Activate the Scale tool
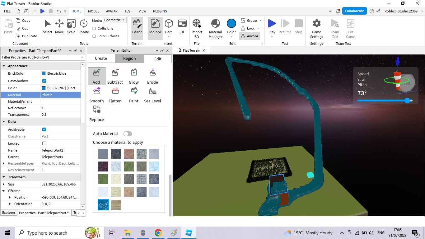The width and height of the screenshot is (425, 239). 71,26
